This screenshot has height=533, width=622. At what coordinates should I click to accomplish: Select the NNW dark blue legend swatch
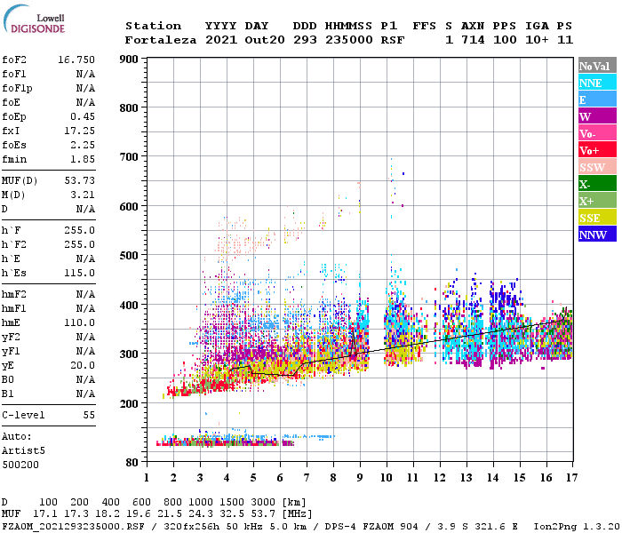[x=597, y=234]
